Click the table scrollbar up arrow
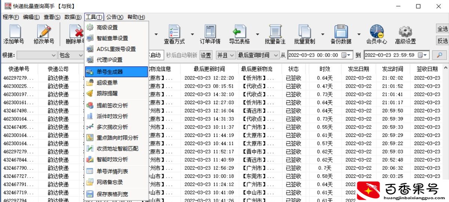This screenshot has height=202, width=449. pos(446,69)
